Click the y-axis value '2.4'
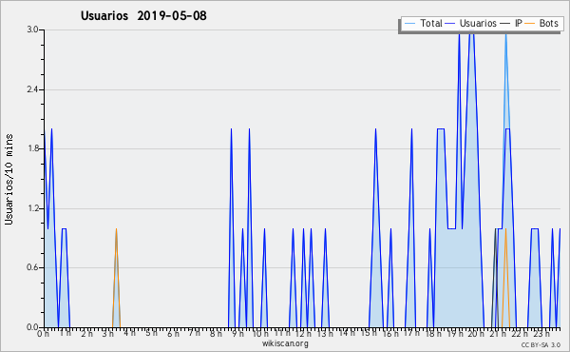 (x=32, y=89)
